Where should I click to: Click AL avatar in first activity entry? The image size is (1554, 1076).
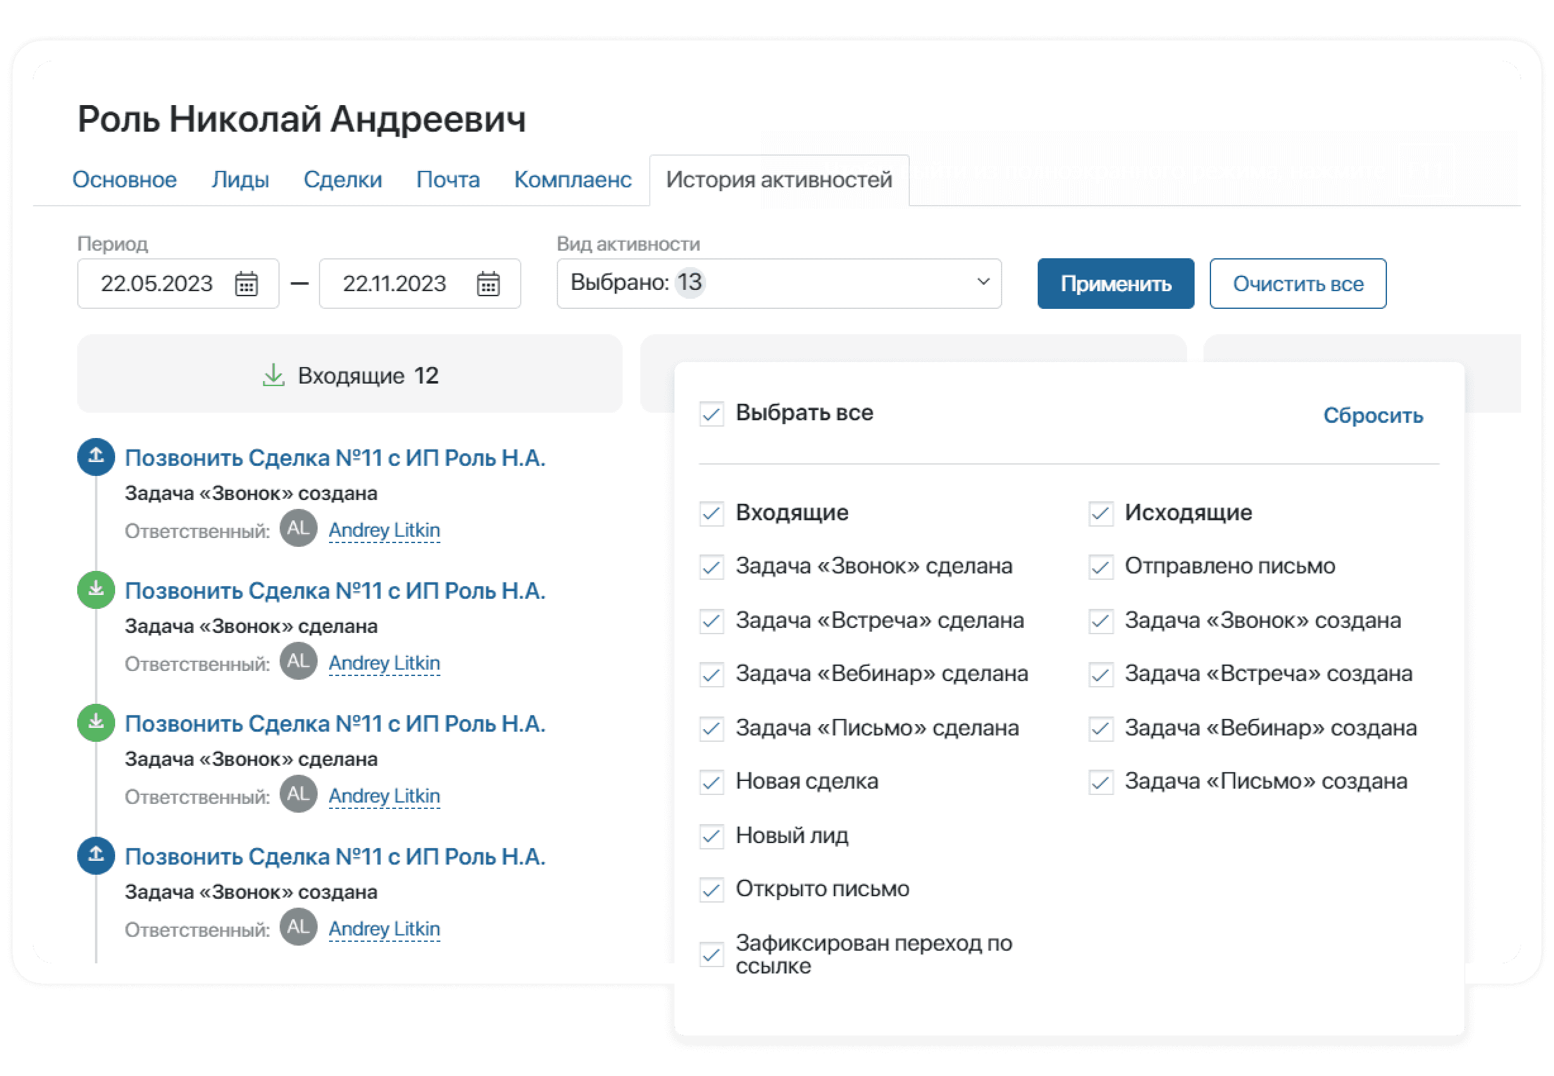pyautogui.click(x=299, y=528)
